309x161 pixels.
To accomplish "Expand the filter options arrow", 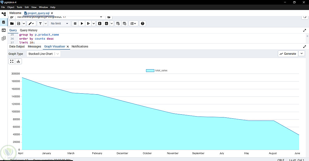I will pos(45,23).
